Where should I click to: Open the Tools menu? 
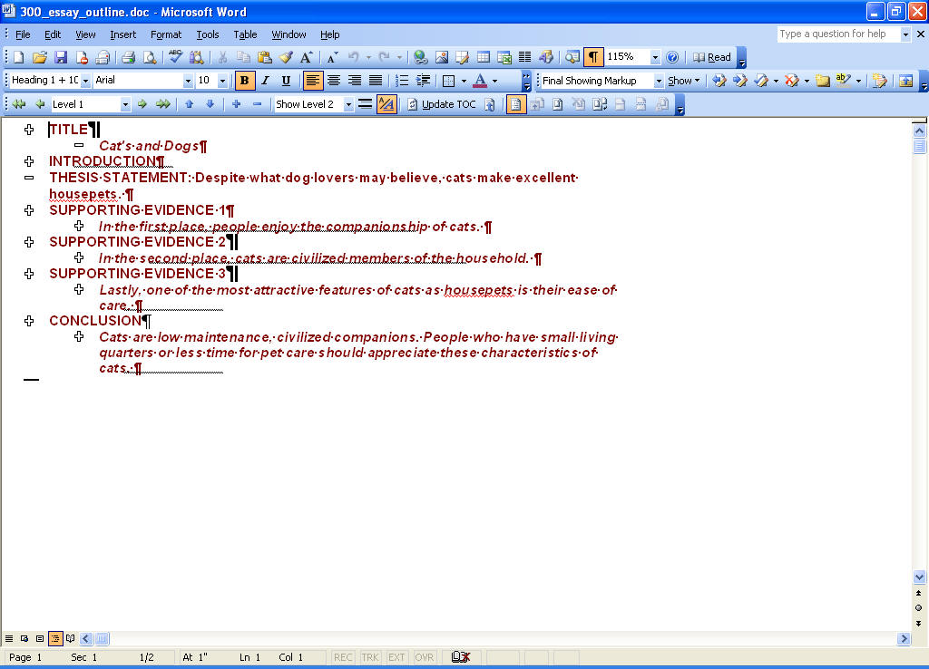point(208,34)
